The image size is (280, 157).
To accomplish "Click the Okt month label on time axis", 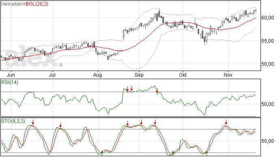I will pos(183,75).
